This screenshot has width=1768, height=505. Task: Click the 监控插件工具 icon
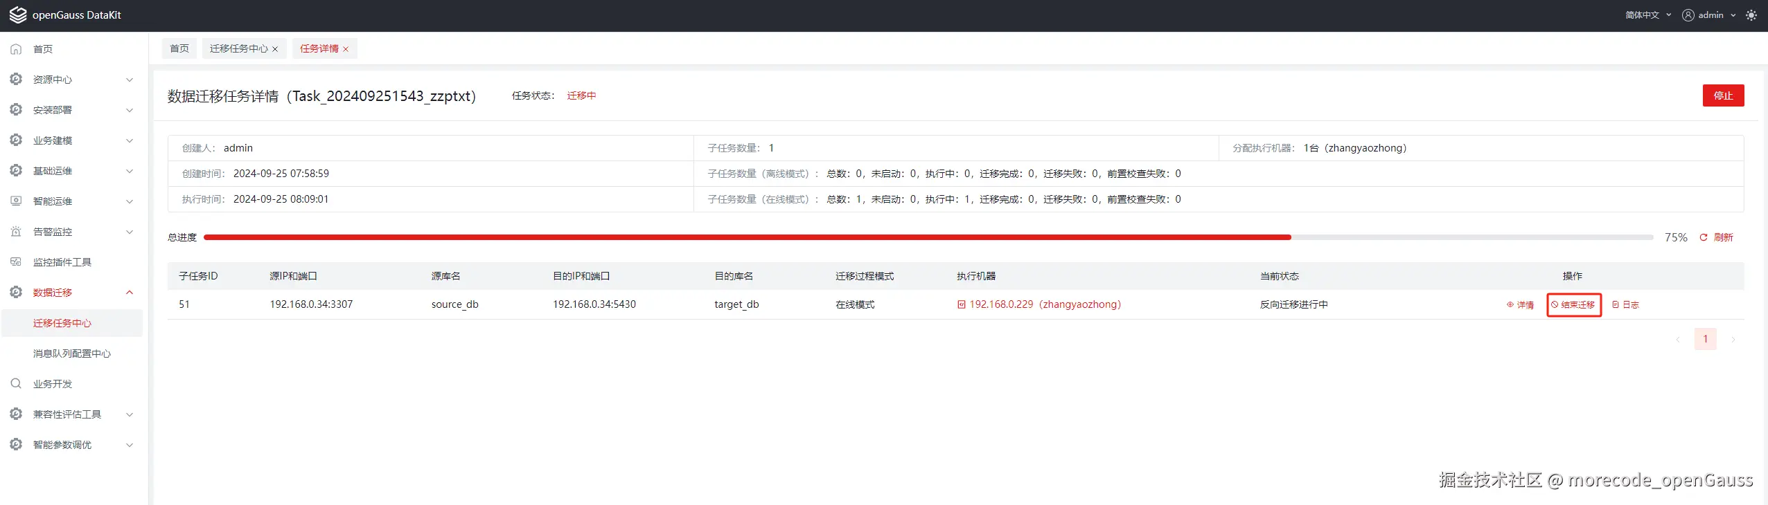coord(16,262)
